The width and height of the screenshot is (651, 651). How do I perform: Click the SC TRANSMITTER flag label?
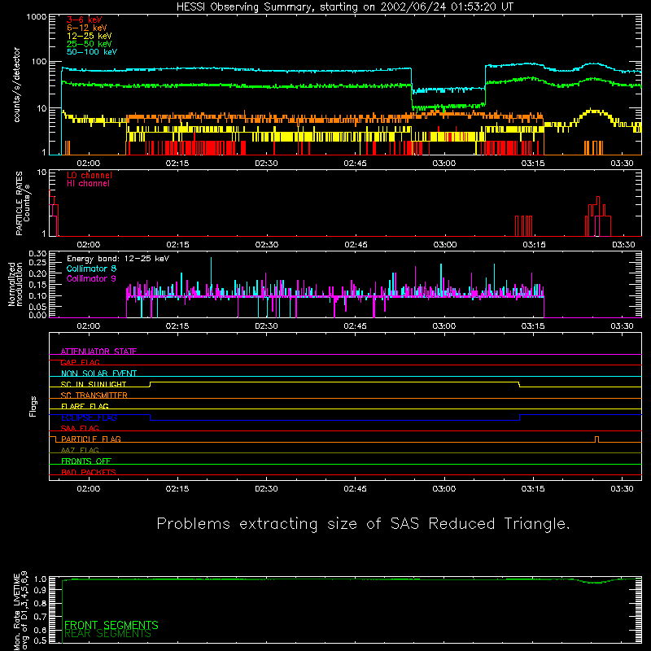[x=94, y=395]
